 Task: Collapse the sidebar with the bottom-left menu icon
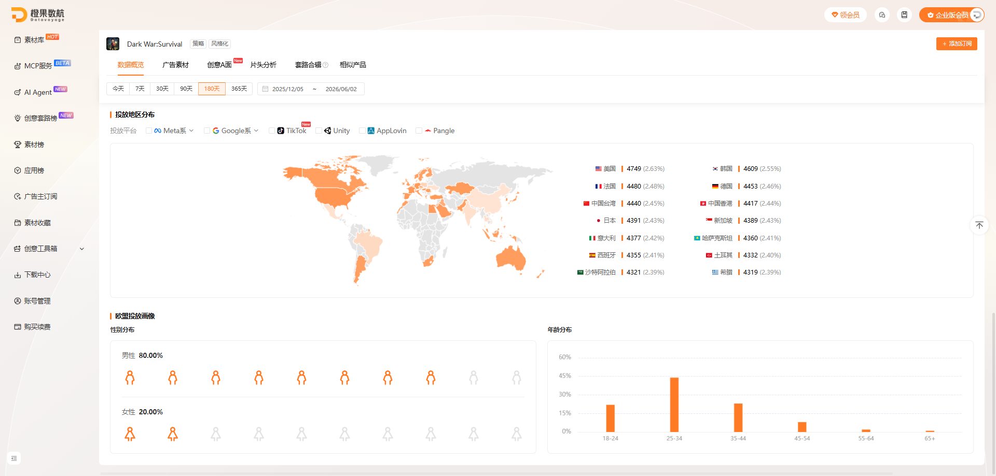pyautogui.click(x=14, y=458)
